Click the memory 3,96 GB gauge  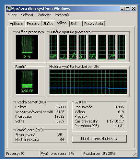27,82
